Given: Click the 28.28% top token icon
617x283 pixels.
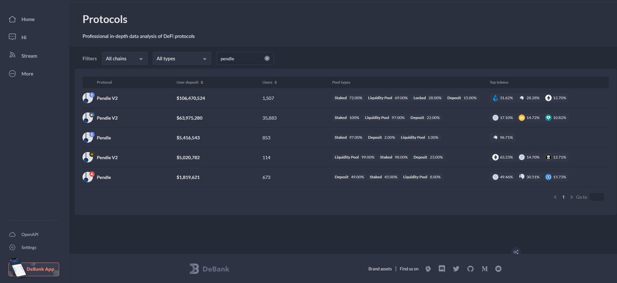Looking at the screenshot, I should (x=521, y=98).
